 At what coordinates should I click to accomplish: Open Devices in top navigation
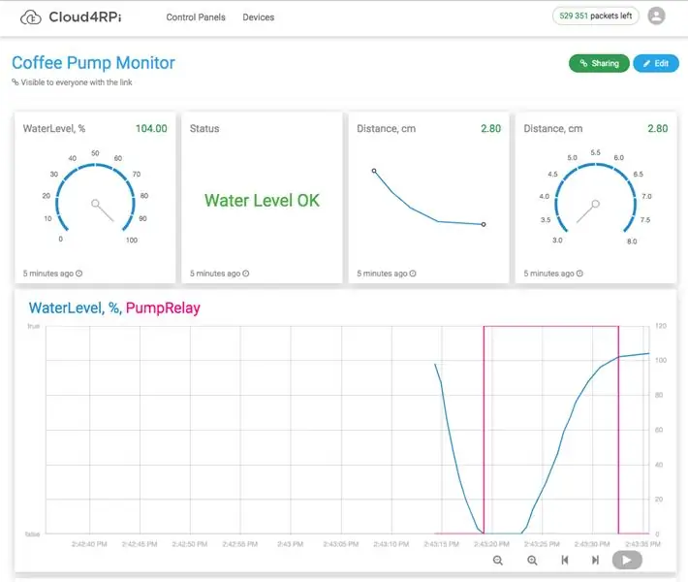coord(259,17)
